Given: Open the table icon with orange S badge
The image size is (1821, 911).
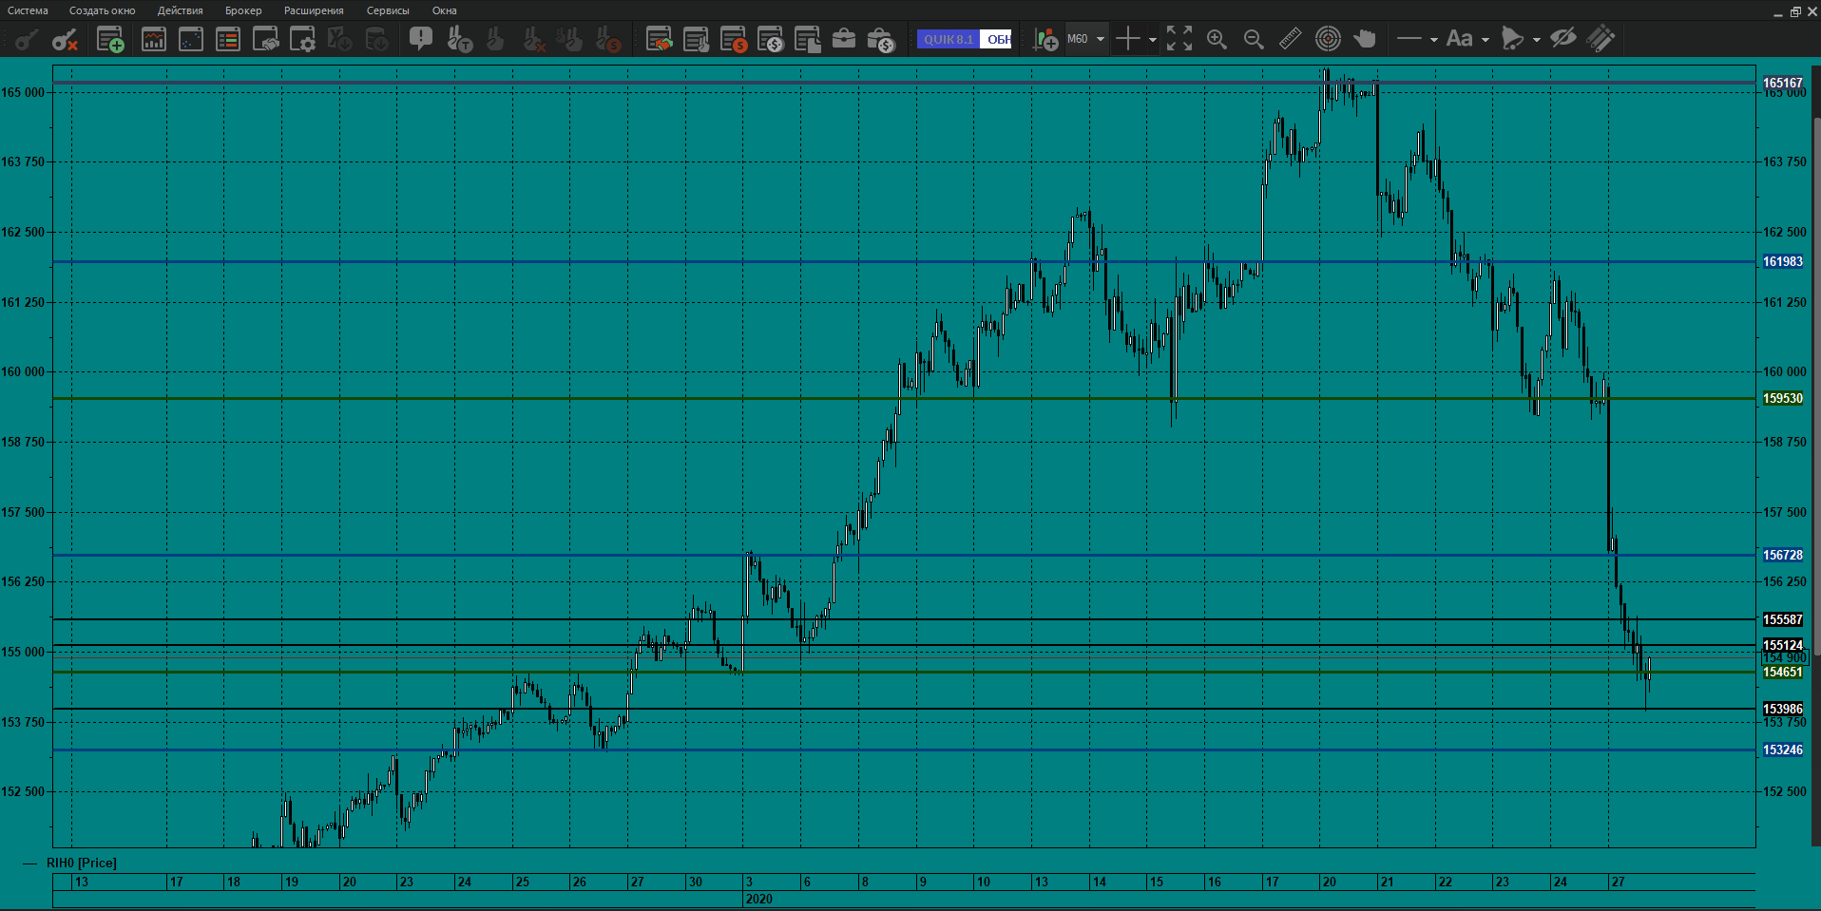Looking at the screenshot, I should 734,39.
